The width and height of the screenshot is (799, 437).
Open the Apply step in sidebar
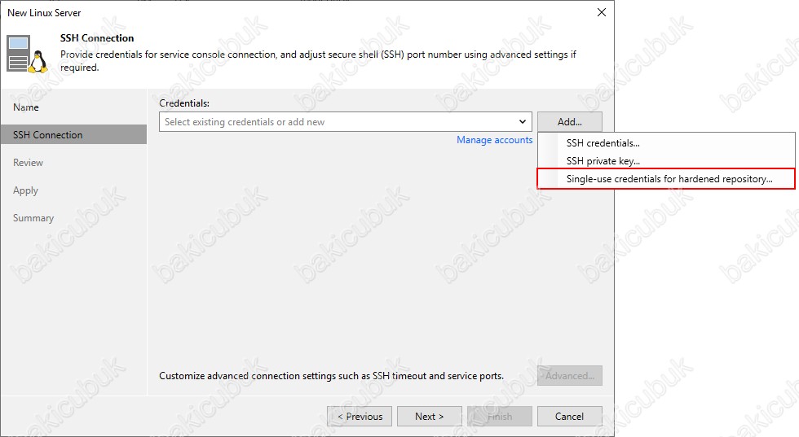[26, 190]
